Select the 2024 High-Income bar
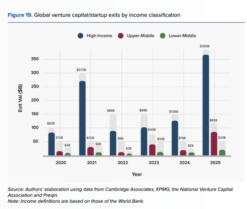Screen dimensions: 247x209 175,138
